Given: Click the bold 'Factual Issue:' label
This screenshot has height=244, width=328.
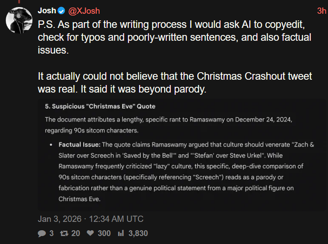Looking at the screenshot, I should [80, 145].
